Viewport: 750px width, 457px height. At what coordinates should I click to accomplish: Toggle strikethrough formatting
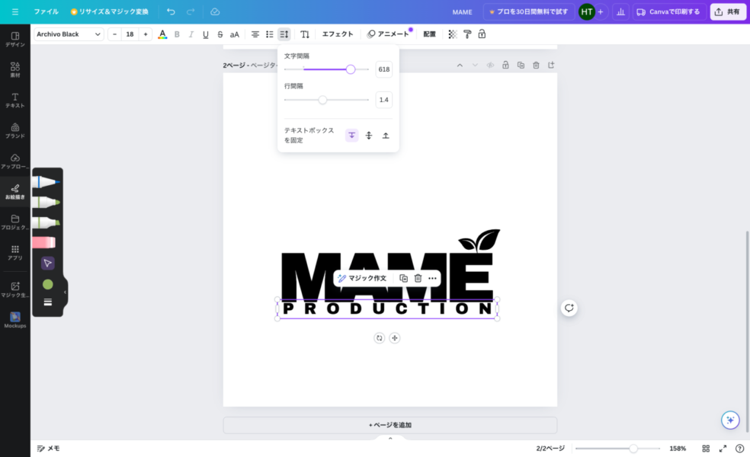220,34
